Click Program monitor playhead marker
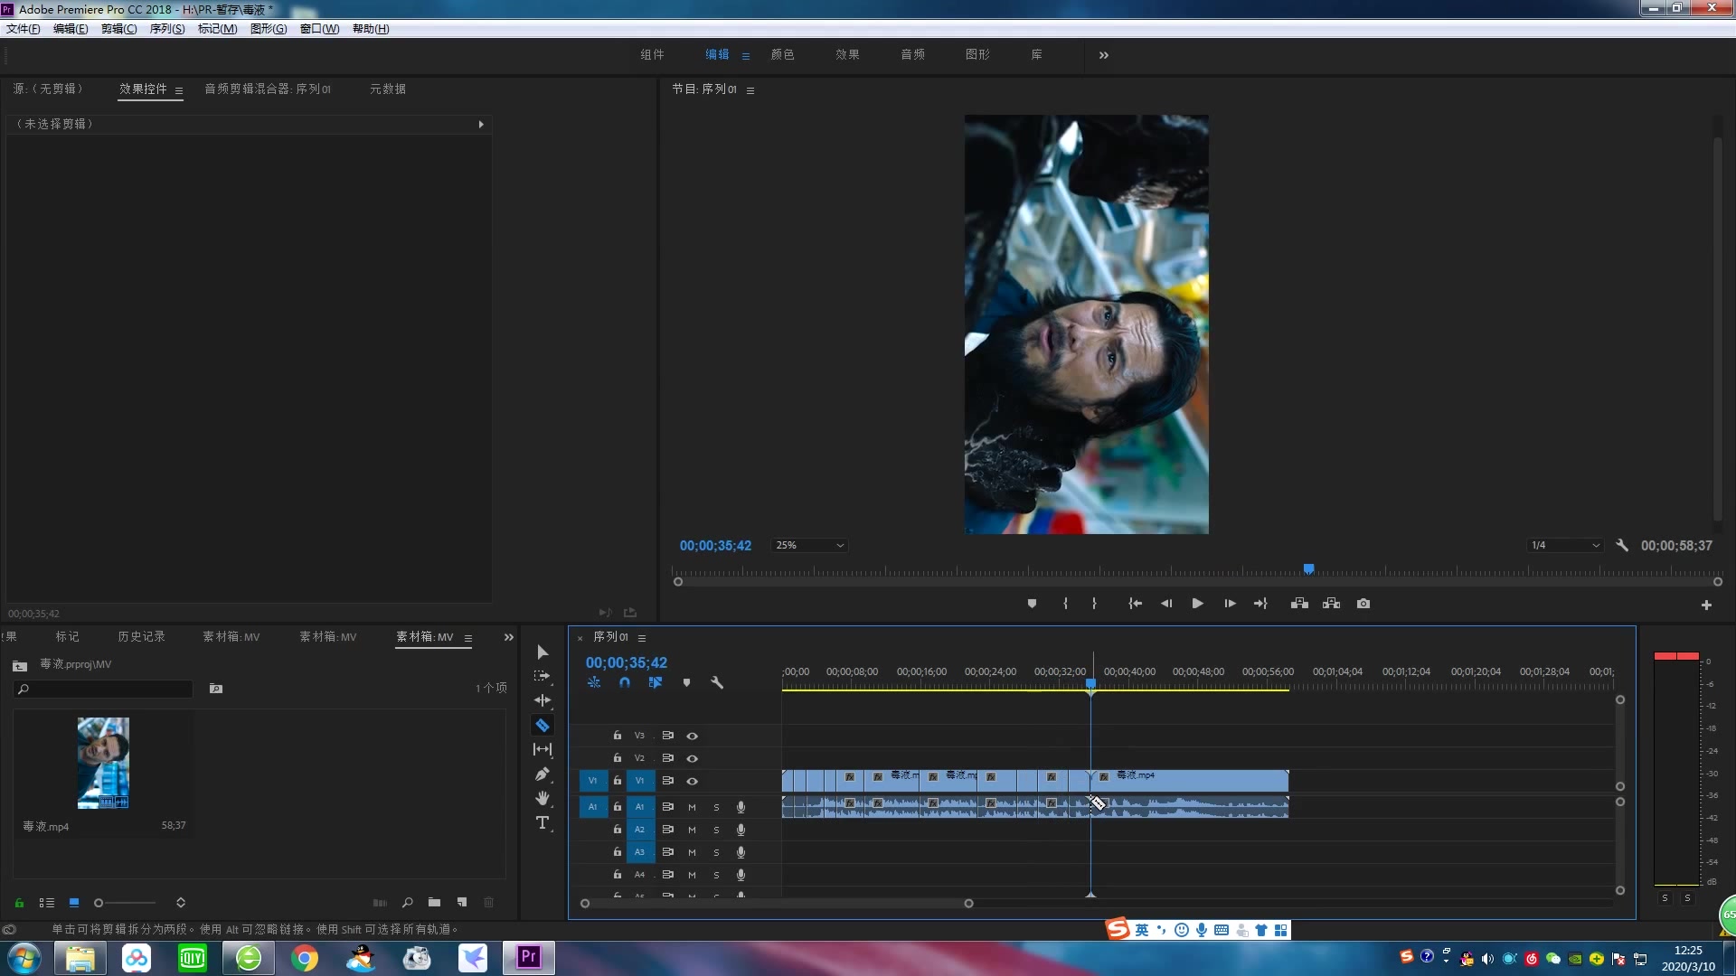This screenshot has width=1736, height=976. pyautogui.click(x=1308, y=568)
